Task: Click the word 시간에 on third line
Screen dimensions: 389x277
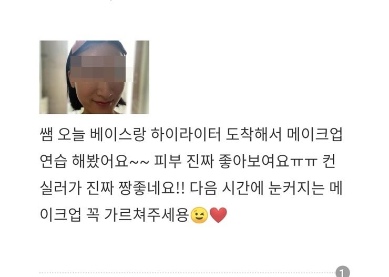Action: pyautogui.click(x=242, y=188)
